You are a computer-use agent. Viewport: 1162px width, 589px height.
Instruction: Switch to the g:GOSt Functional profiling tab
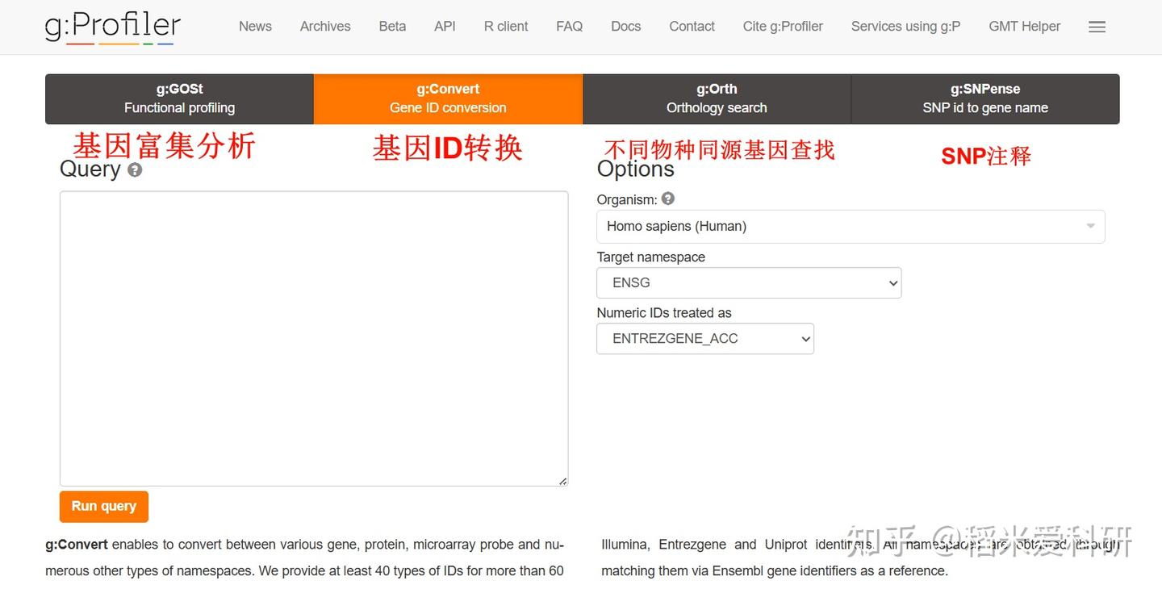[x=178, y=98]
